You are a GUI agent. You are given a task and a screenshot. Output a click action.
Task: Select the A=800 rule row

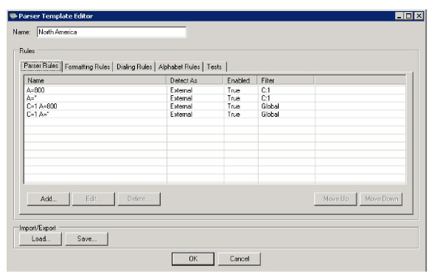[214, 90]
